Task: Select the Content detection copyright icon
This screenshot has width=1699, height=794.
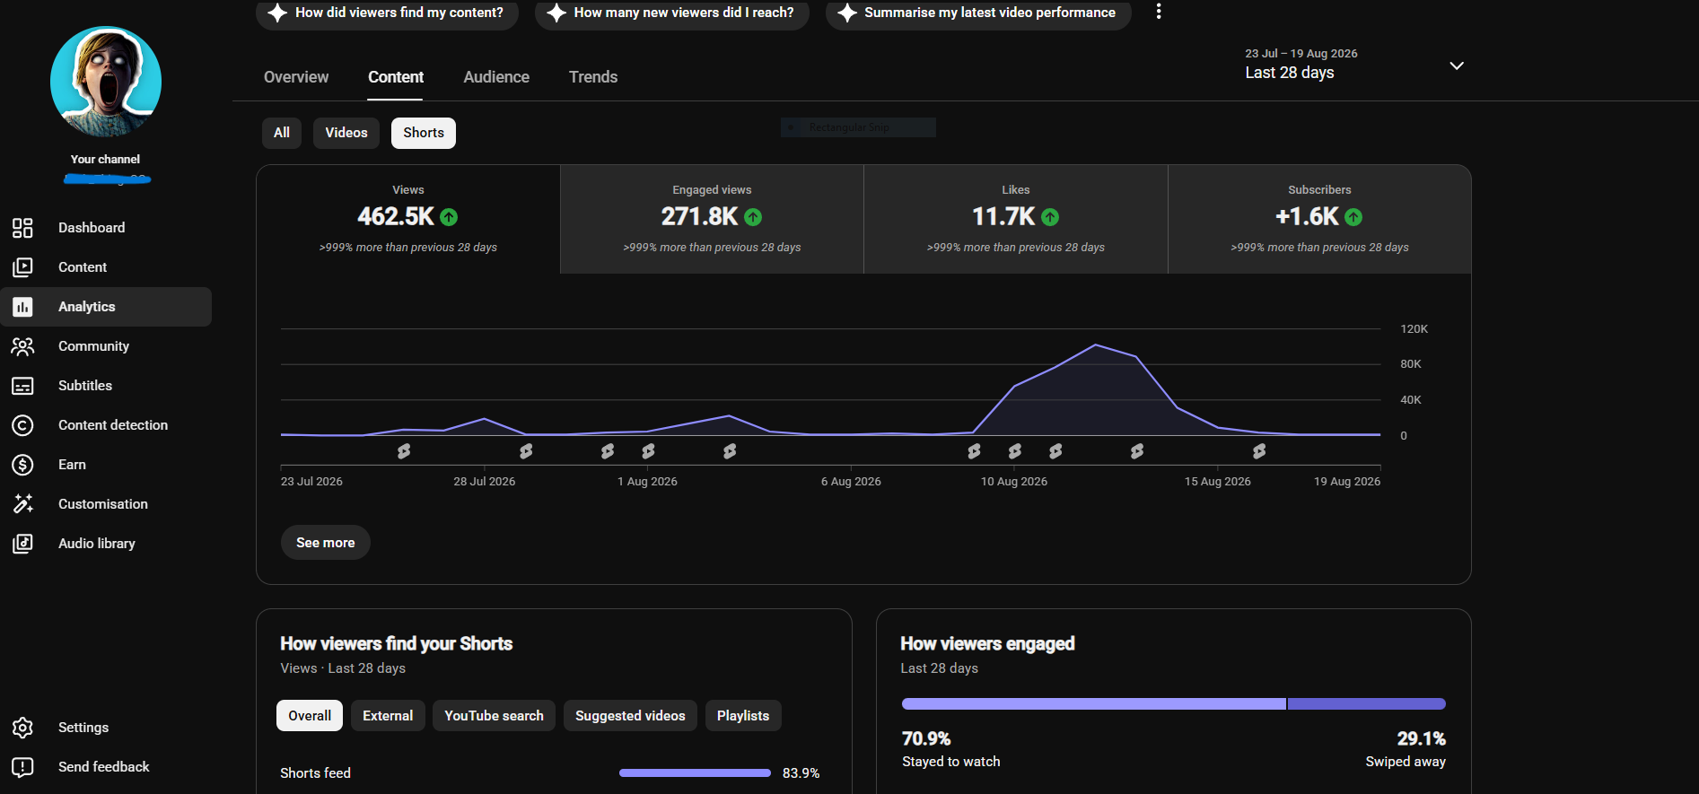Action: coord(22,425)
